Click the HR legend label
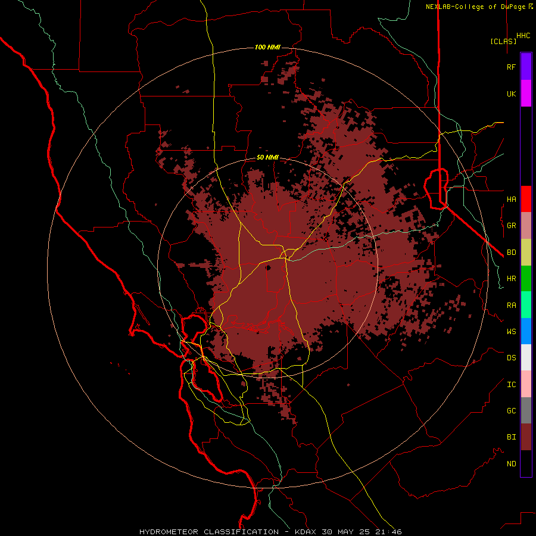536x536 pixels. coord(511,279)
